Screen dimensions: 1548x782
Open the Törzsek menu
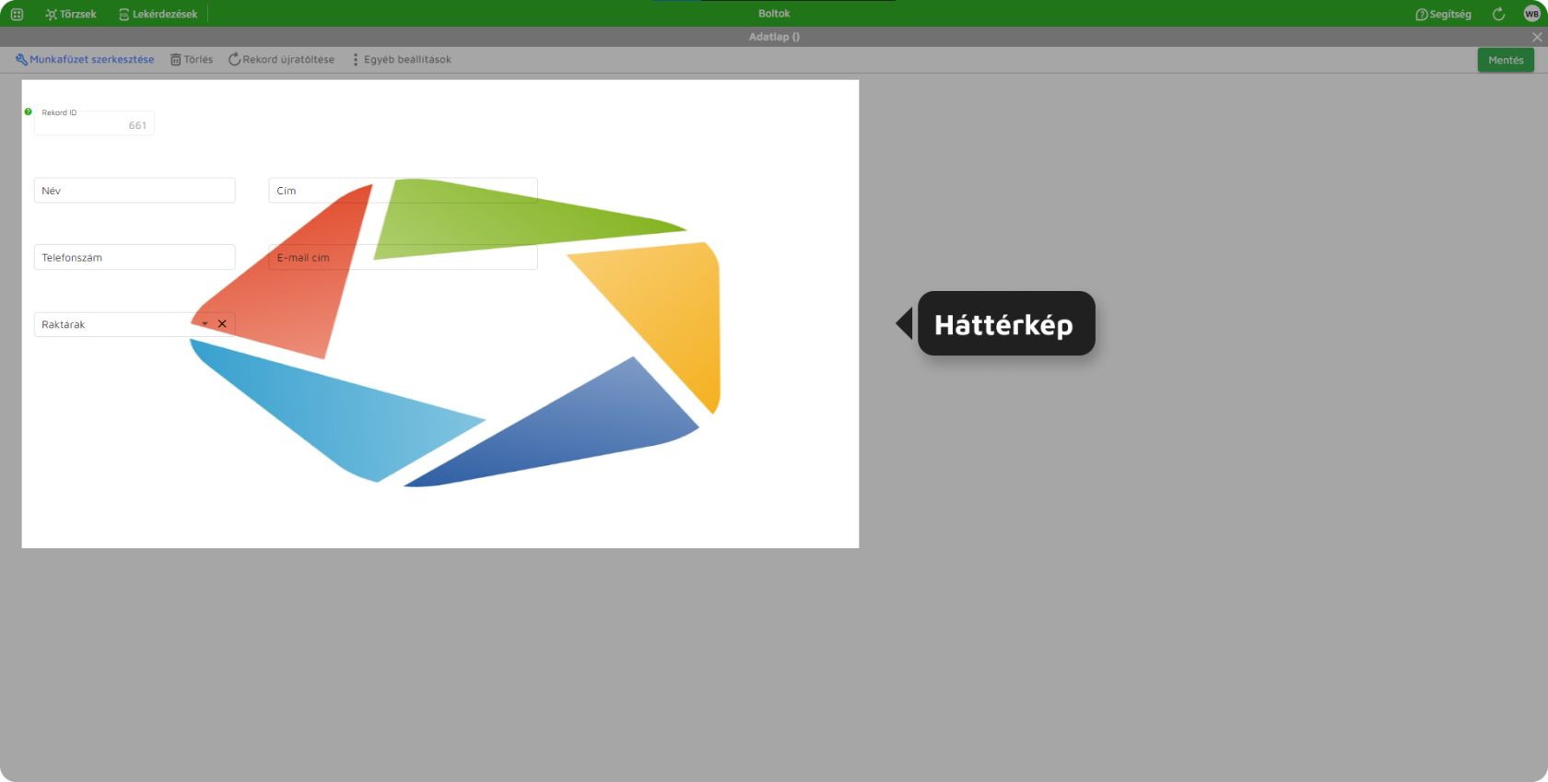point(71,14)
